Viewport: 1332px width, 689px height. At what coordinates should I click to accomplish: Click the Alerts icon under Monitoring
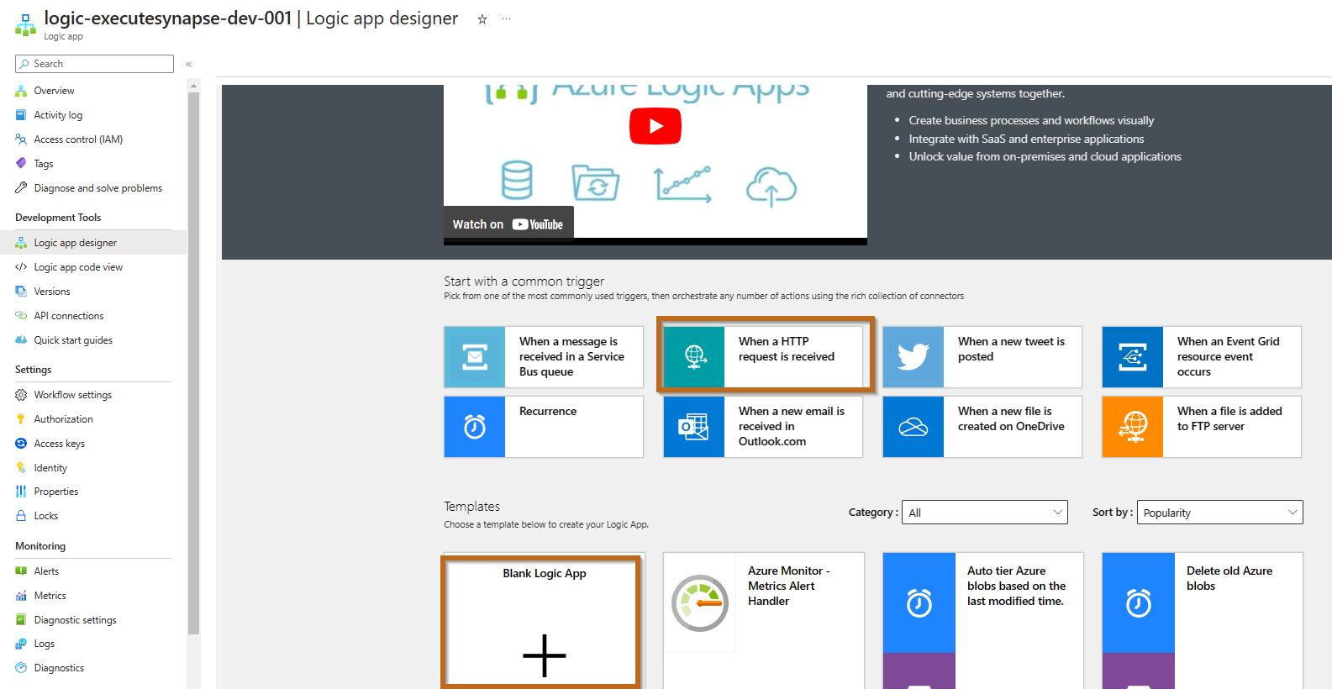(21, 571)
